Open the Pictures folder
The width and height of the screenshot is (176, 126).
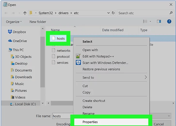coord(19,90)
